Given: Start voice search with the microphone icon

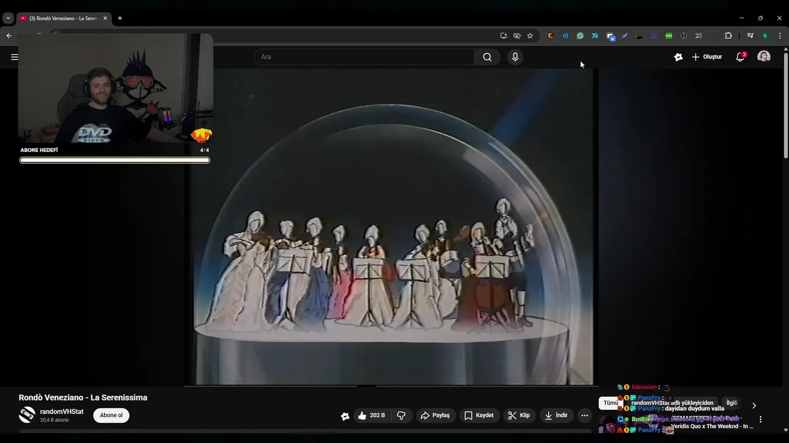Looking at the screenshot, I should [x=515, y=57].
